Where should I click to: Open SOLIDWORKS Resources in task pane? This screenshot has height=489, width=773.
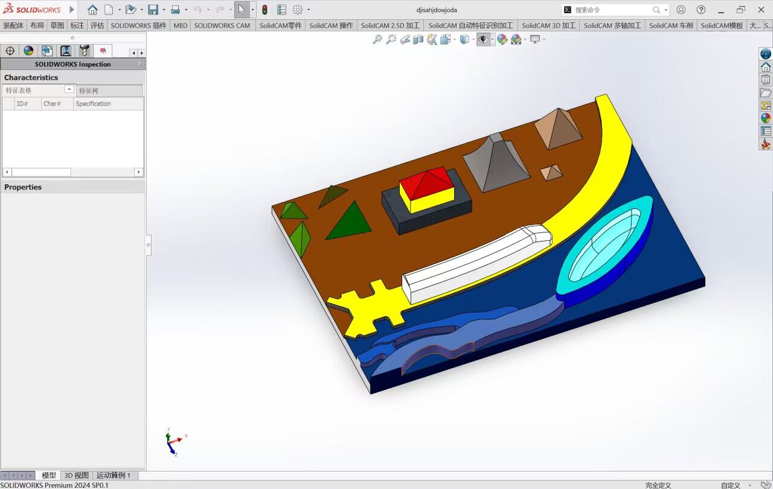click(x=765, y=66)
